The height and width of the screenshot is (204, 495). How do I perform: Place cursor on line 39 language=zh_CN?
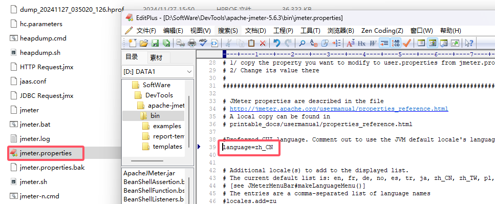(x=248, y=148)
